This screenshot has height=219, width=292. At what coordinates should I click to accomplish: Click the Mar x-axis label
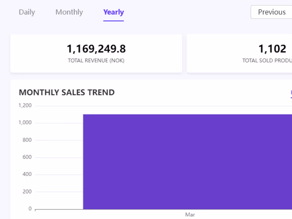click(x=190, y=214)
